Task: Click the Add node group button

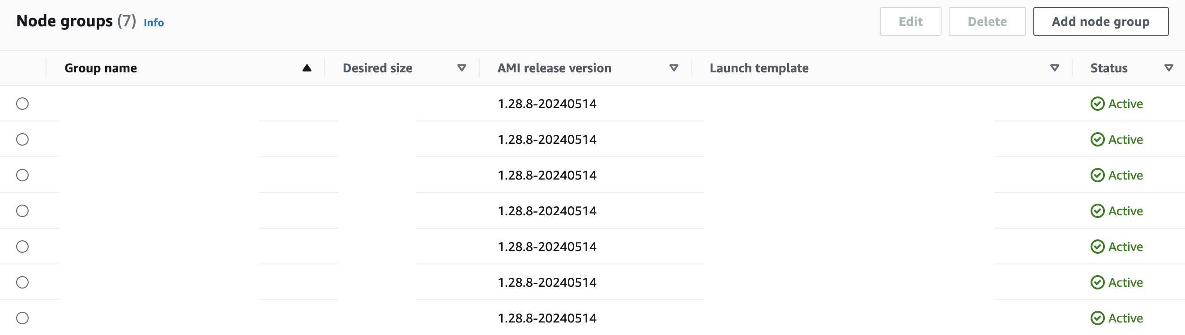Action: [x=1100, y=21]
